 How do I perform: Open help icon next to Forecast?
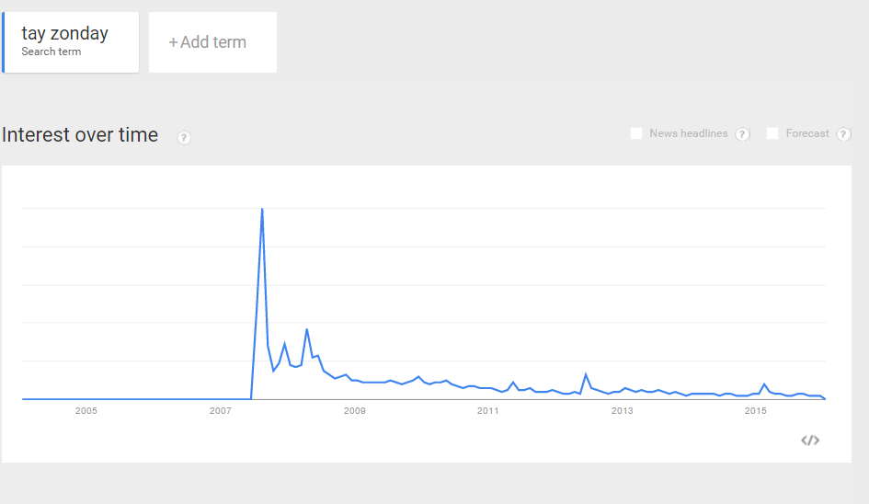pyautogui.click(x=844, y=134)
